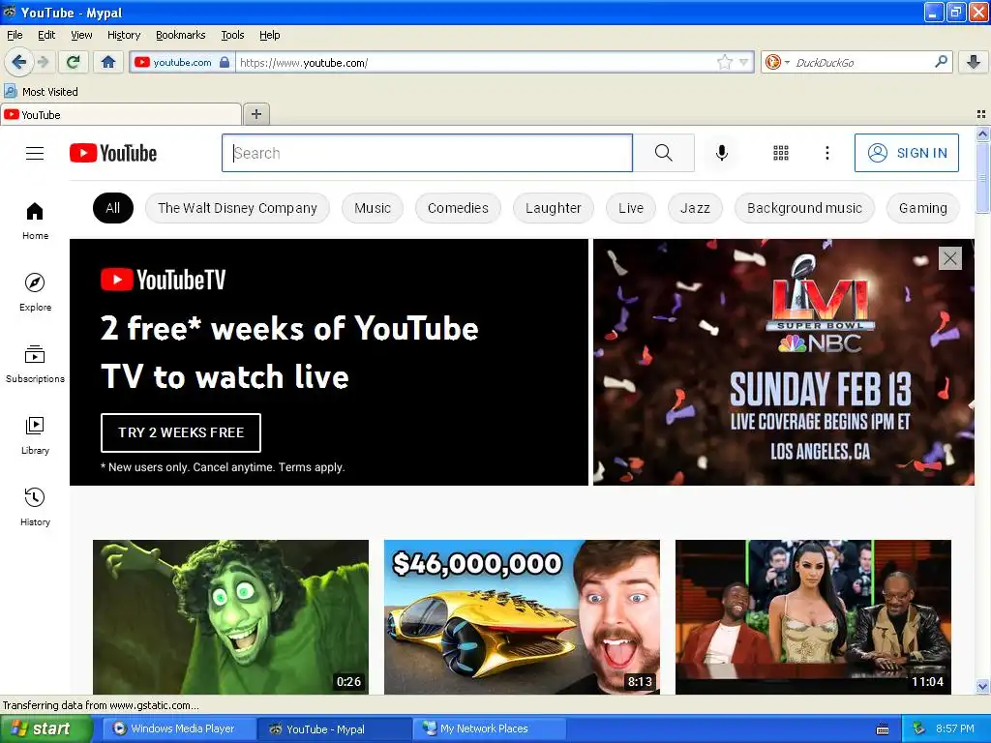Open the Edit menu
Image resolution: width=991 pixels, height=743 pixels.
46,35
